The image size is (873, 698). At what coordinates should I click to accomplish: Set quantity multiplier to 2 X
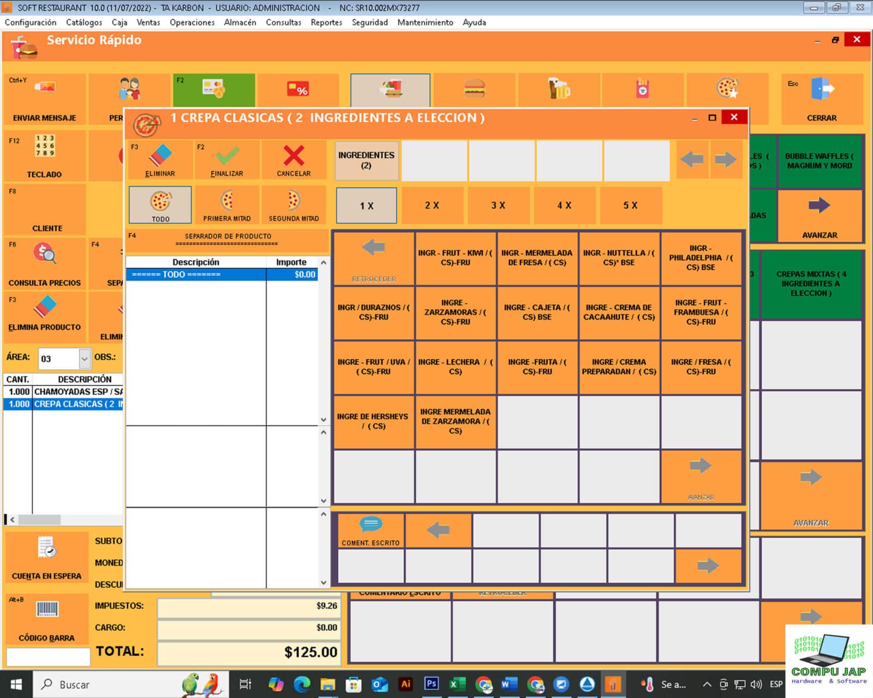tap(432, 206)
